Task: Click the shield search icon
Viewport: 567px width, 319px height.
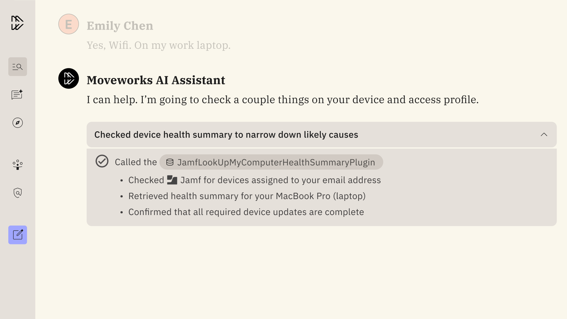Action: click(x=17, y=193)
